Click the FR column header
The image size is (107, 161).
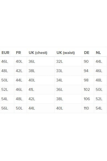(x=18, y=53)
